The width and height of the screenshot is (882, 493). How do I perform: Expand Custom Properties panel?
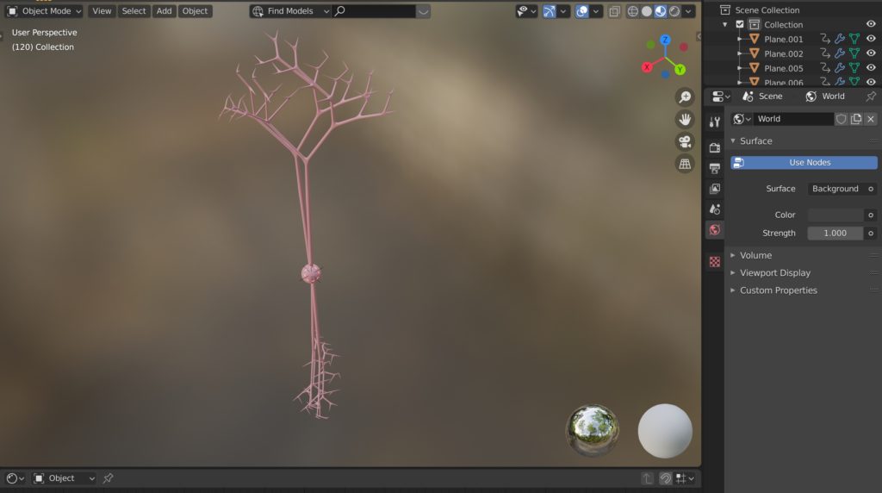tap(733, 290)
